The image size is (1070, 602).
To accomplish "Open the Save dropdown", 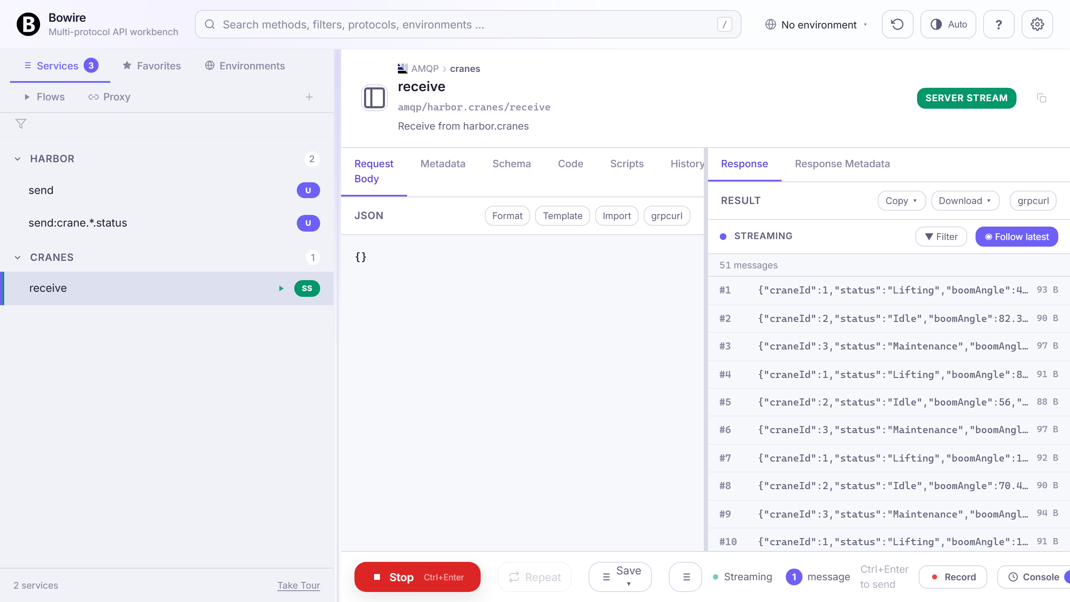I will (x=620, y=577).
